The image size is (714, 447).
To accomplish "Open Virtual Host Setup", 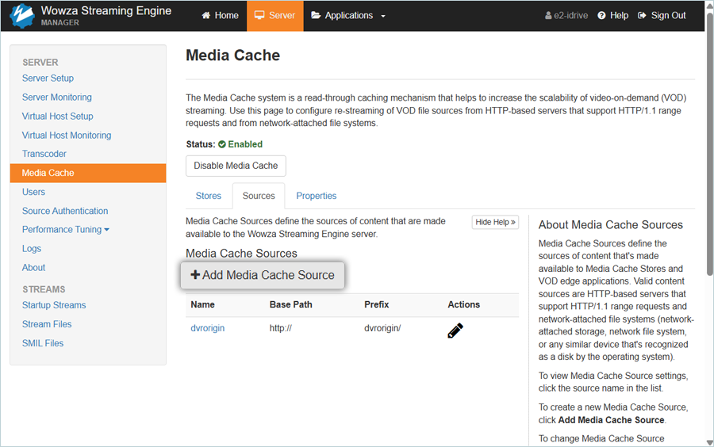I will point(57,117).
